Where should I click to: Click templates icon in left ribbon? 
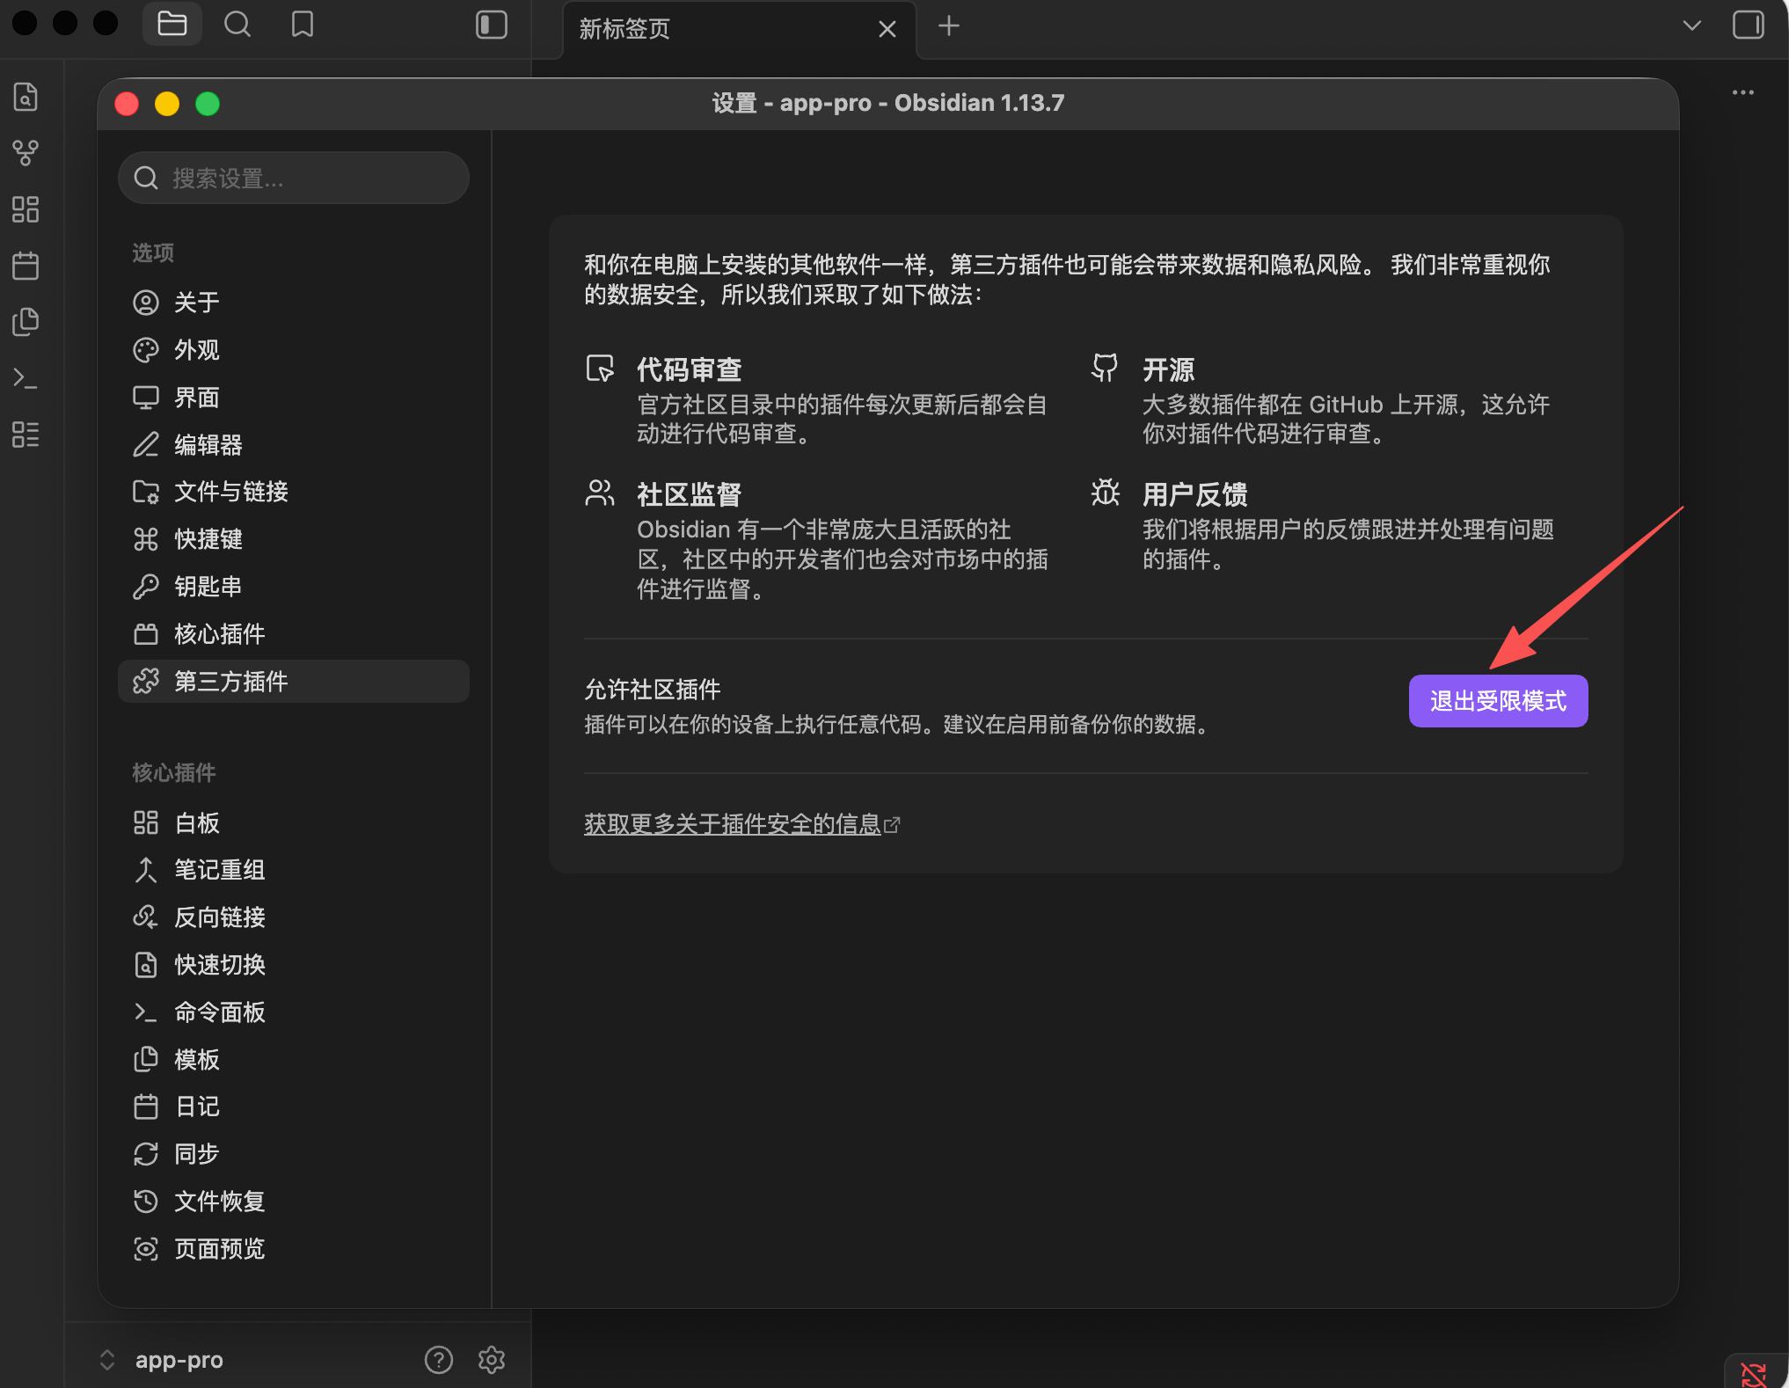point(26,321)
